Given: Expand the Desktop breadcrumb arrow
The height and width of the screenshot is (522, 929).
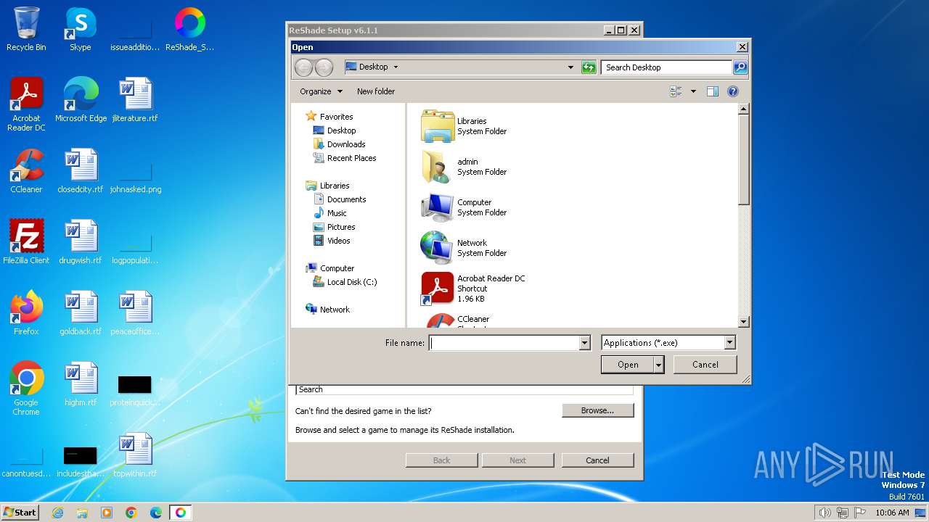Looking at the screenshot, I should coord(396,67).
